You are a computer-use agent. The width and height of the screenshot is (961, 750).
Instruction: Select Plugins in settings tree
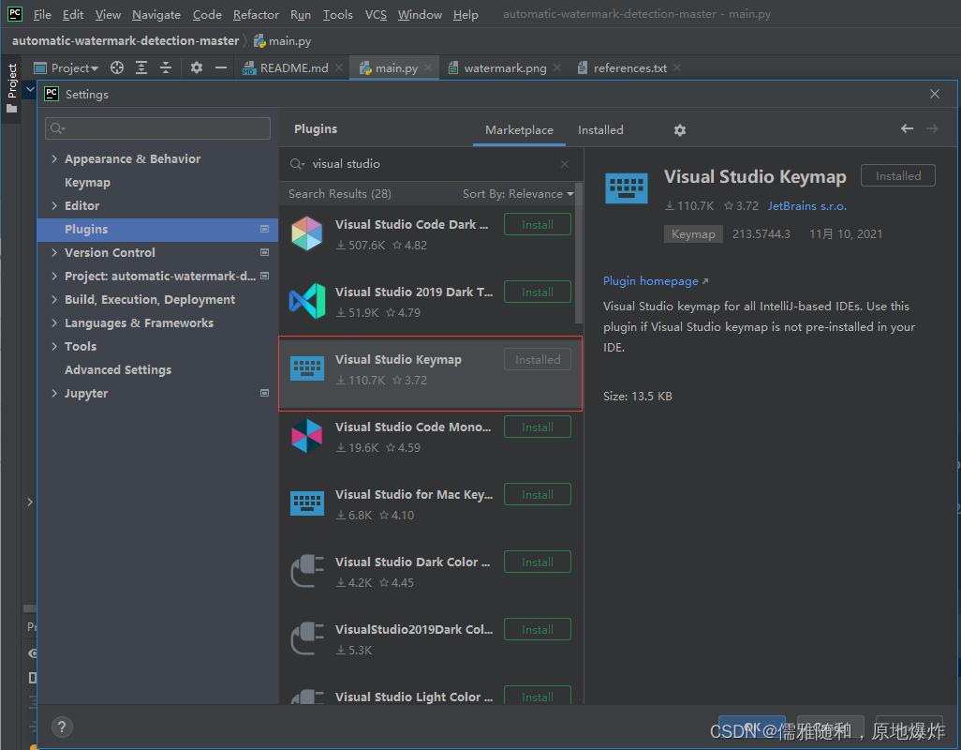point(157,230)
